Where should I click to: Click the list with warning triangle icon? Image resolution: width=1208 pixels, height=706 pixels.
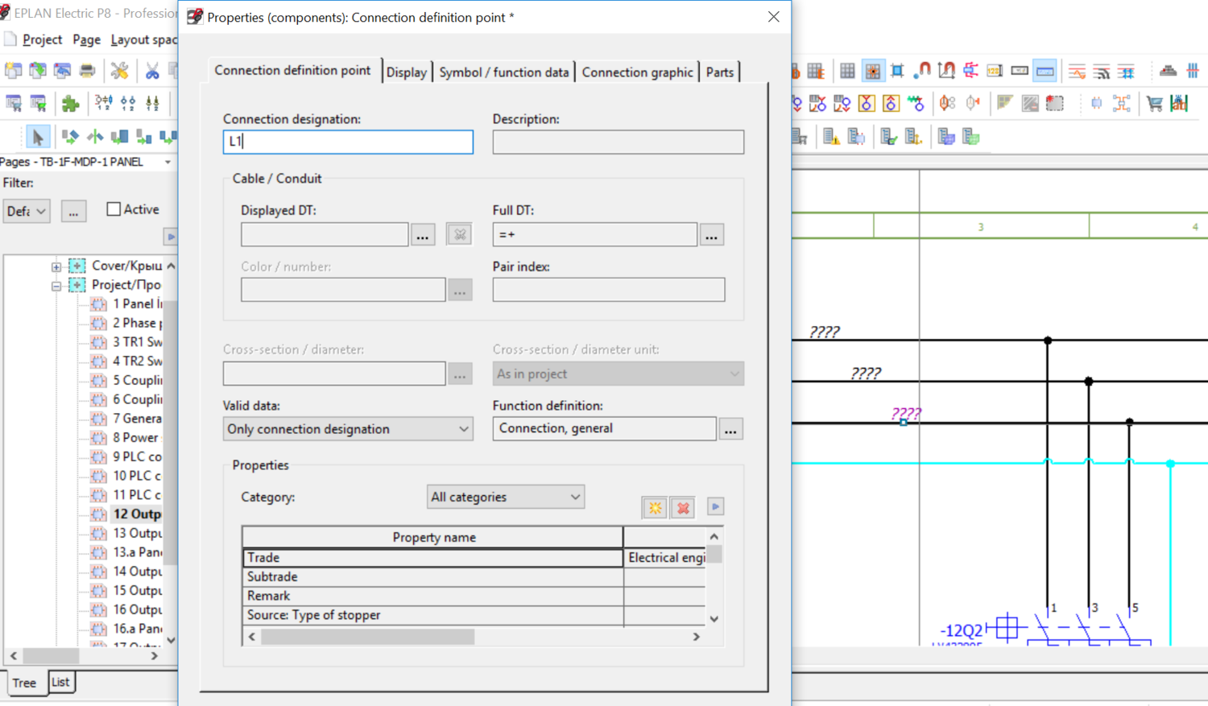point(831,137)
